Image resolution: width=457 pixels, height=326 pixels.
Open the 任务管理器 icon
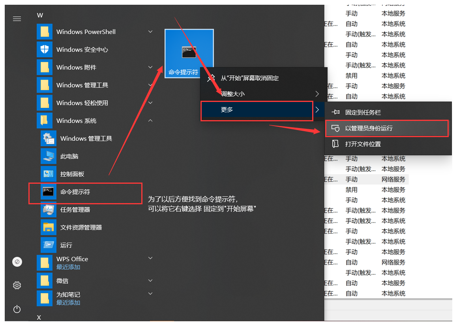click(49, 209)
